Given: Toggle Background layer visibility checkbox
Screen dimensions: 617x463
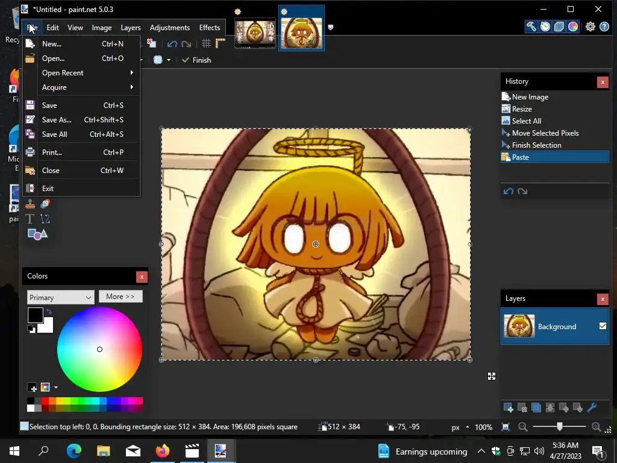Looking at the screenshot, I should click(603, 326).
